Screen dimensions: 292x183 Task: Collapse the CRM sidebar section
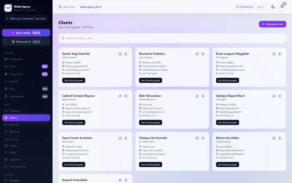point(47,105)
